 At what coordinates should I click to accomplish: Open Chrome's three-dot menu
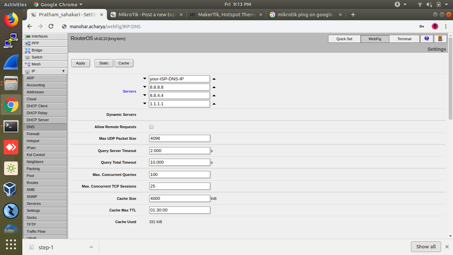[x=446, y=26]
